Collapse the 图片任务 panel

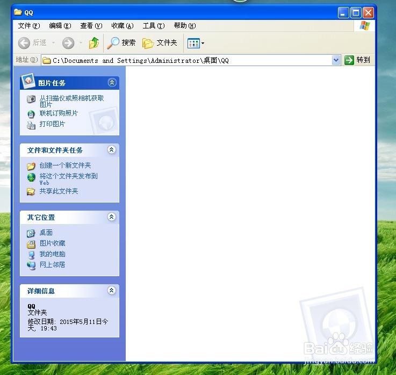(112, 82)
